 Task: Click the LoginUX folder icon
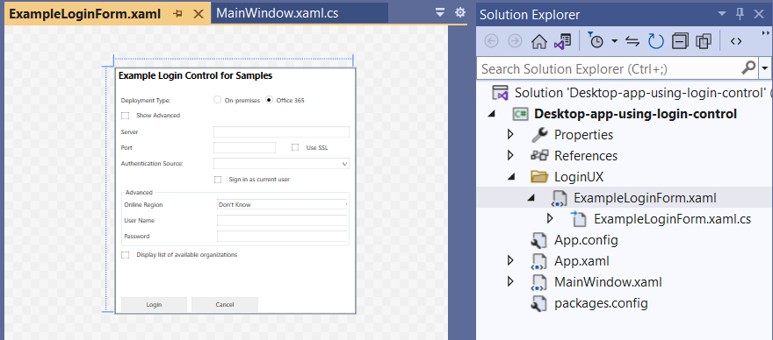539,176
